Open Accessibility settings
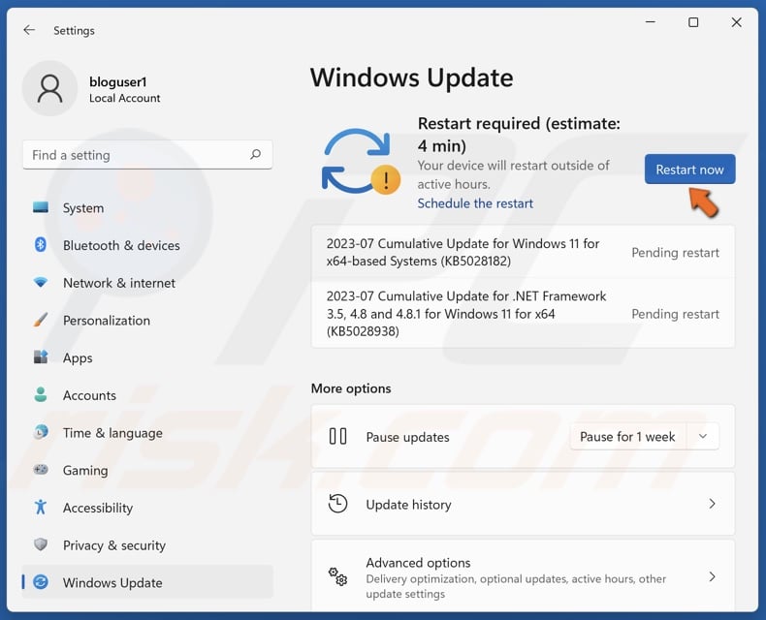766x620 pixels. coord(147,508)
